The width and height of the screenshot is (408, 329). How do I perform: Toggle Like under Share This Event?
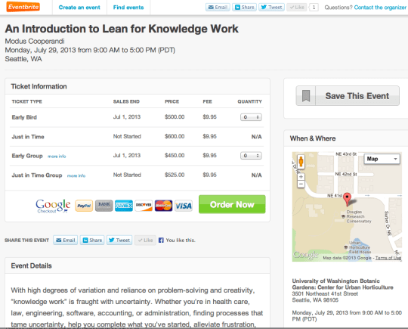[x=145, y=241]
